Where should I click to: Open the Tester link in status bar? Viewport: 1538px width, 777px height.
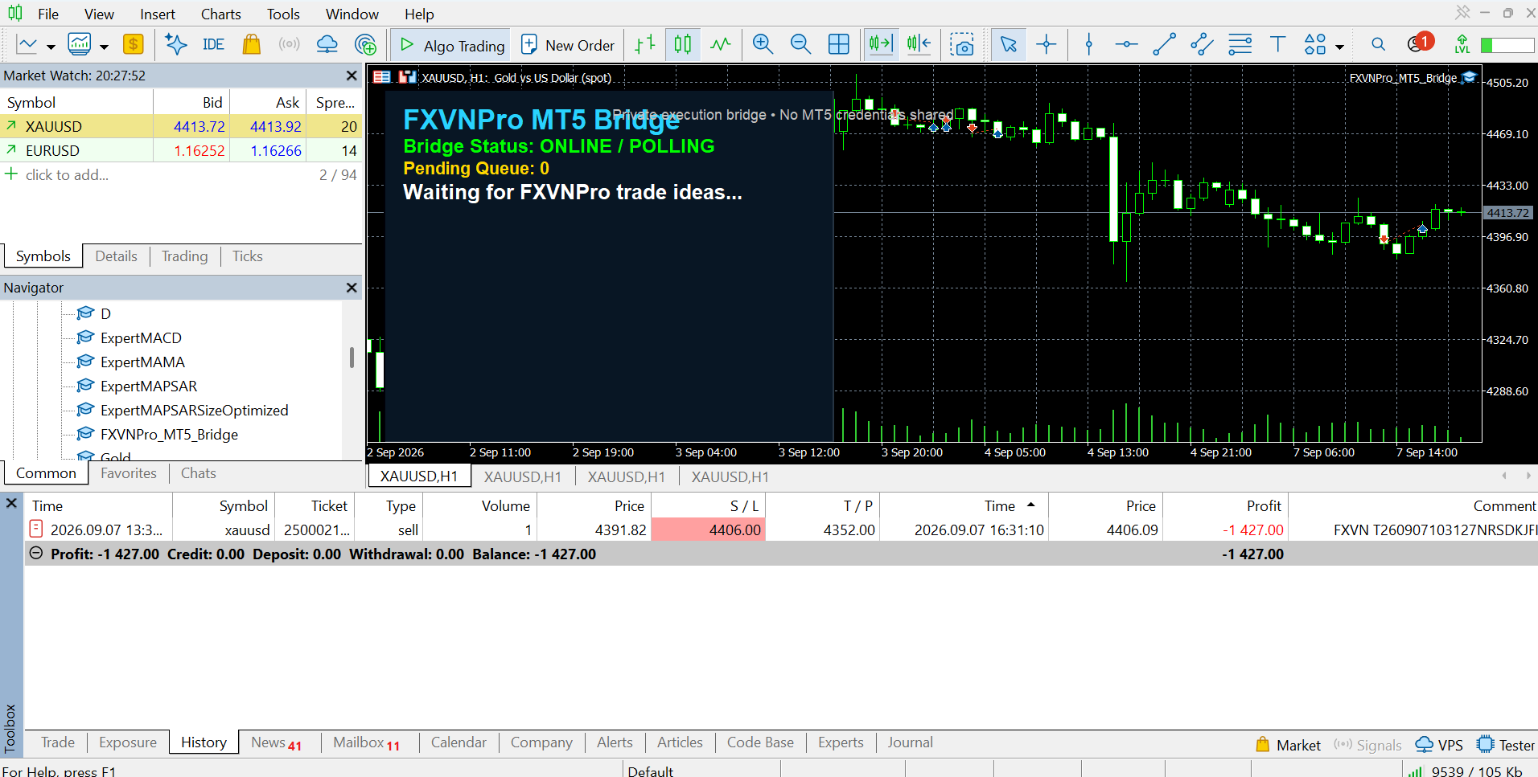click(x=1507, y=745)
